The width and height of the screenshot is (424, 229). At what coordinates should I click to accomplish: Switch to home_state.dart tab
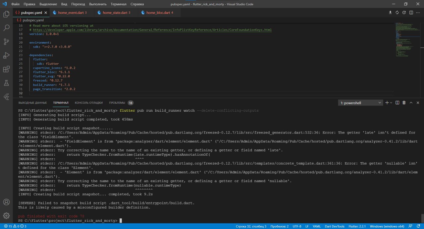point(116,13)
